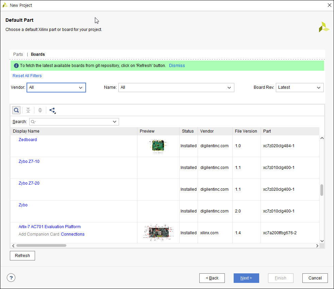Image resolution: width=334 pixels, height=289 pixels.
Task: Click the vertical scrollbar thumb
Action: point(322,190)
